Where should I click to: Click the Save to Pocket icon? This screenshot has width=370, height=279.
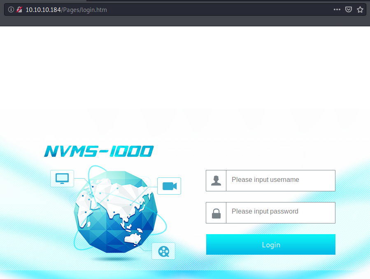(349, 9)
